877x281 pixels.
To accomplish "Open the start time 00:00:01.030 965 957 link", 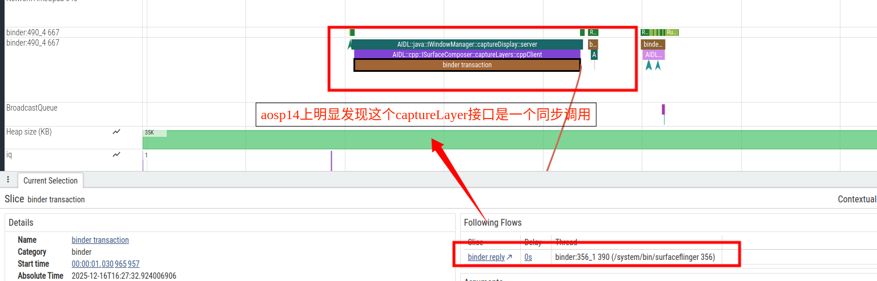I will (x=106, y=264).
